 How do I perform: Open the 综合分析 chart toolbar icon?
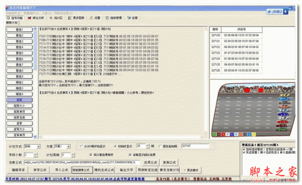point(30,18)
